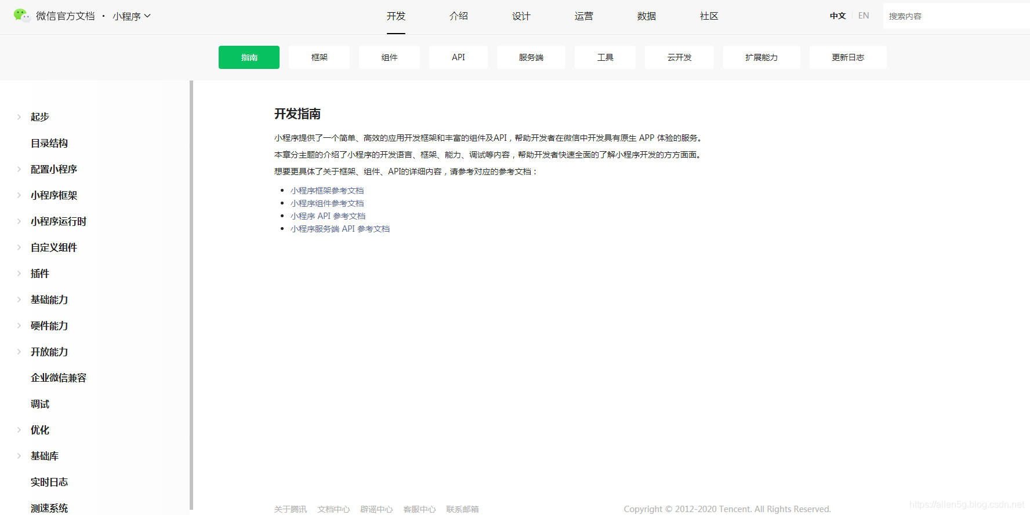This screenshot has height=515, width=1030.
Task: Open the 框架 sub-tab
Action: click(x=319, y=57)
